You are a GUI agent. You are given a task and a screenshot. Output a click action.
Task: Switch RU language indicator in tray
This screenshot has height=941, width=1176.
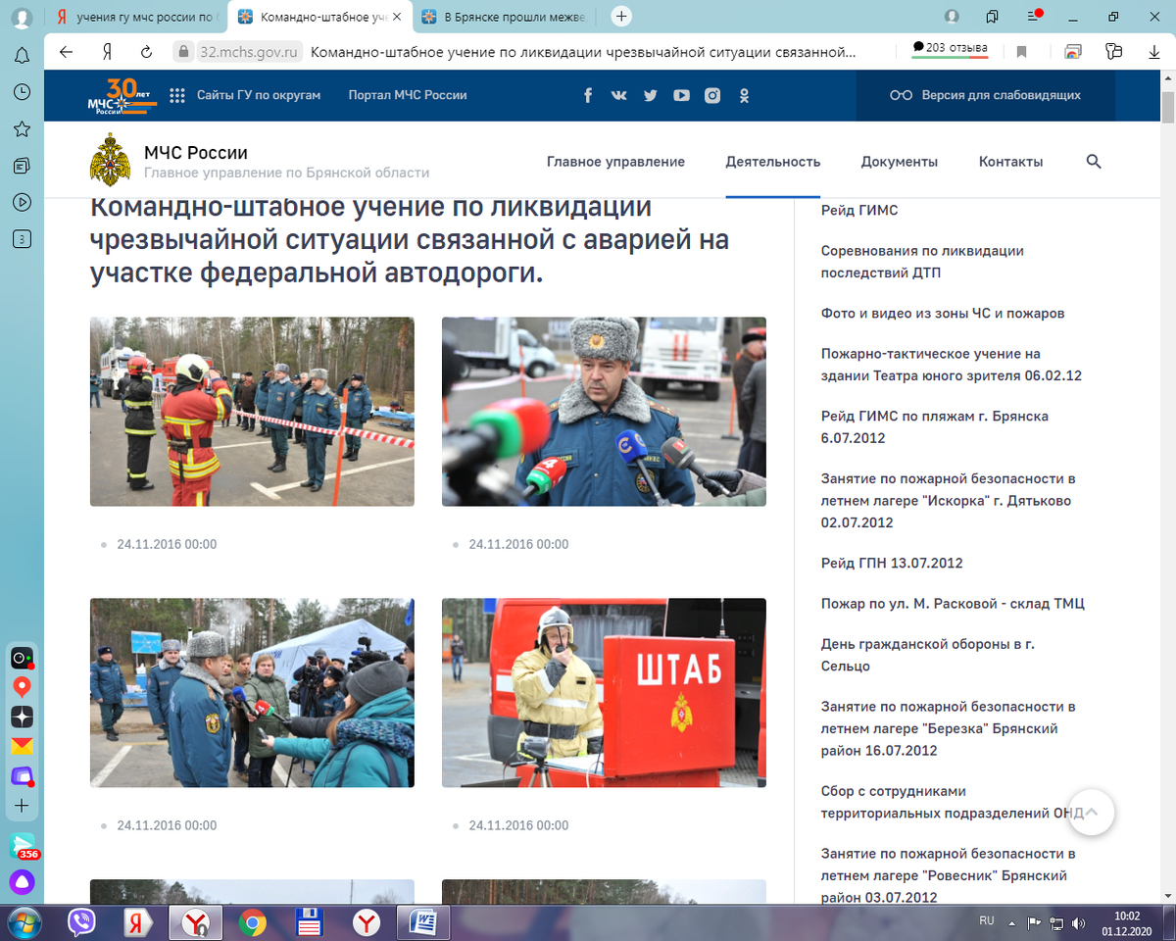987,921
